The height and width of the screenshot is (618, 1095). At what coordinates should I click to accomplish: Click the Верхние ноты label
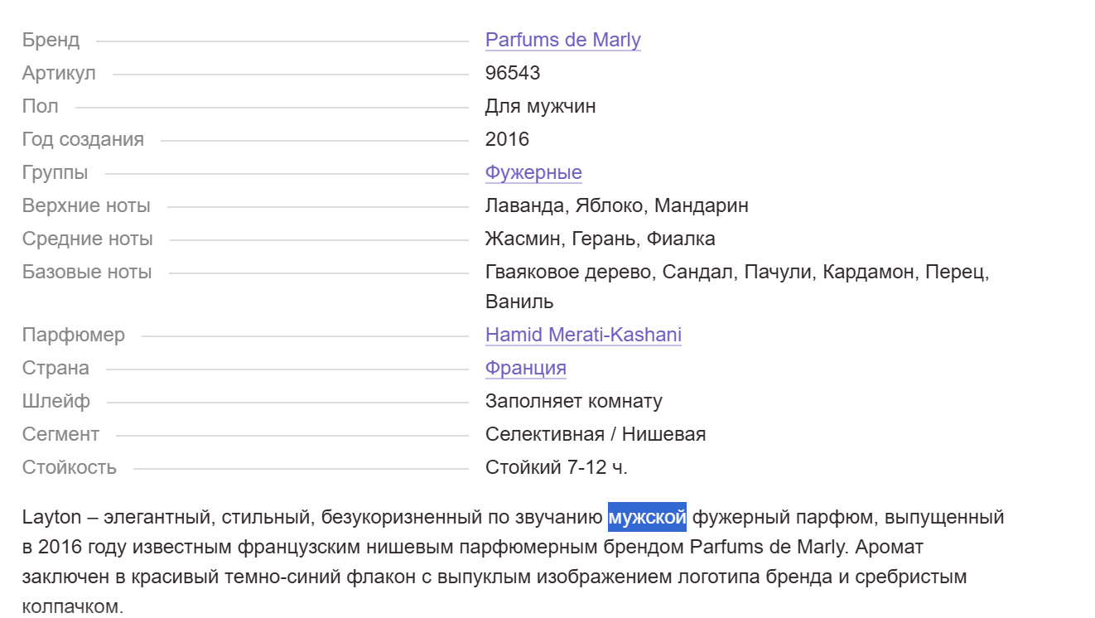(86, 205)
